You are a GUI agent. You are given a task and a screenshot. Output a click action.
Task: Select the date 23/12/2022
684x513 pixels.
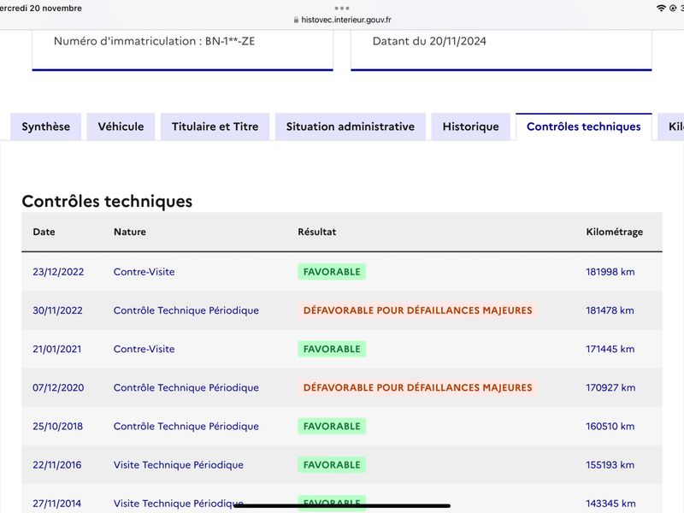[x=58, y=272]
